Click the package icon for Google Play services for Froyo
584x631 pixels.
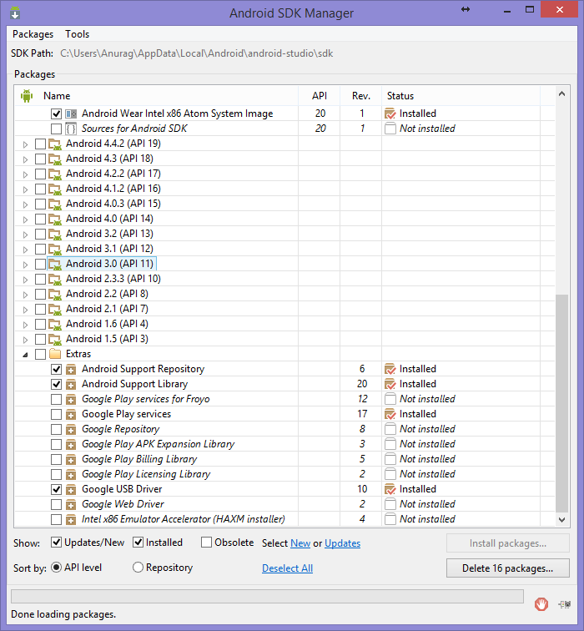pyautogui.click(x=71, y=399)
